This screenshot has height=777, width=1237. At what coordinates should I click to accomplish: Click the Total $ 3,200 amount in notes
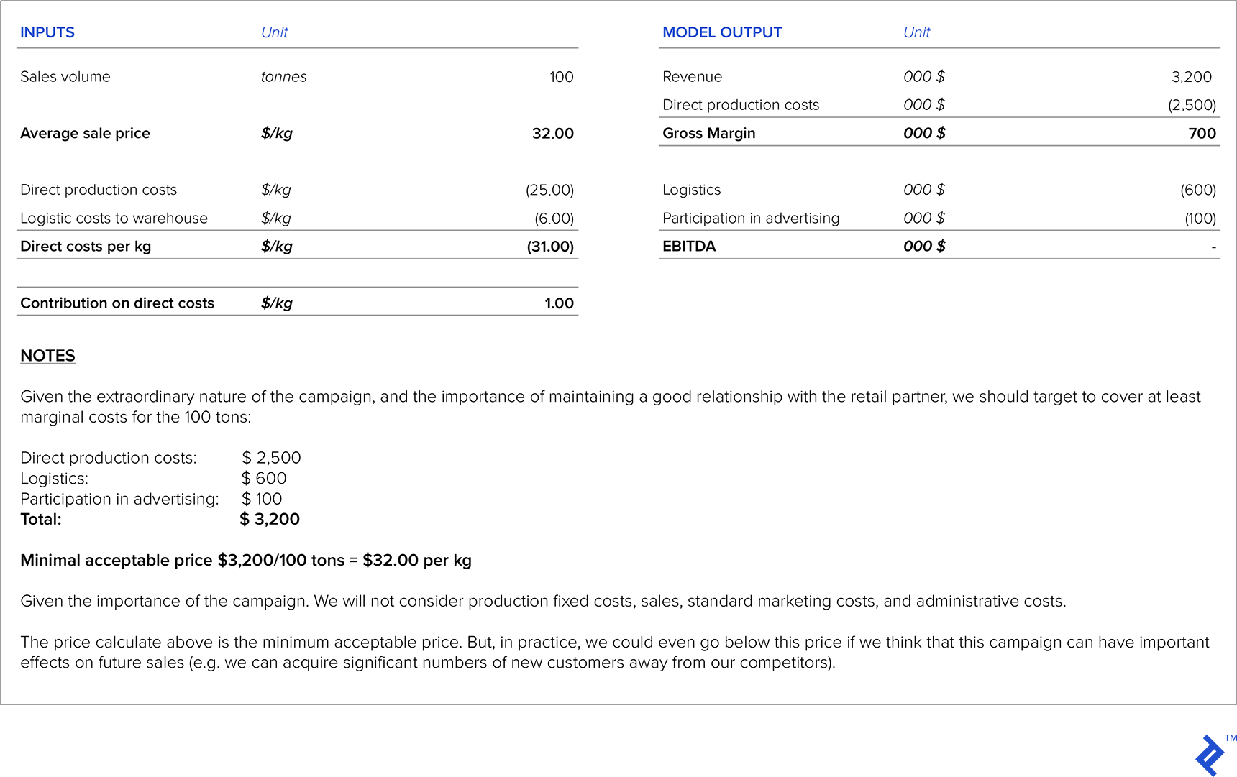pyautogui.click(x=270, y=519)
